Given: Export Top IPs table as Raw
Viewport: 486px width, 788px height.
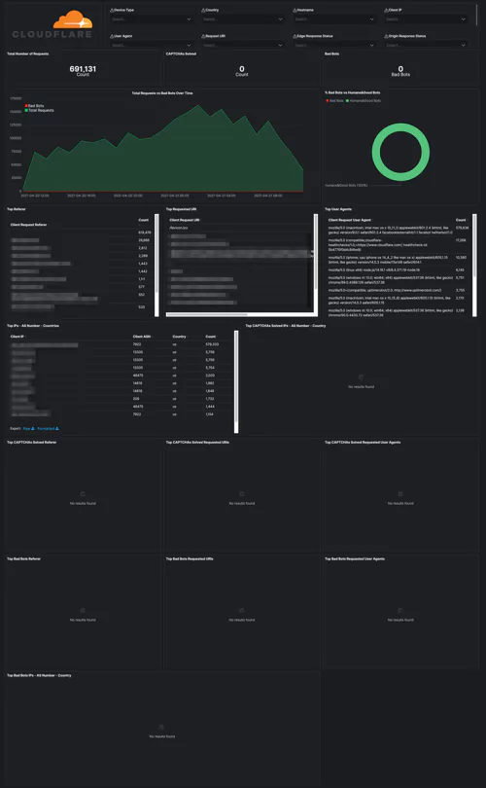Looking at the screenshot, I should pyautogui.click(x=28, y=429).
